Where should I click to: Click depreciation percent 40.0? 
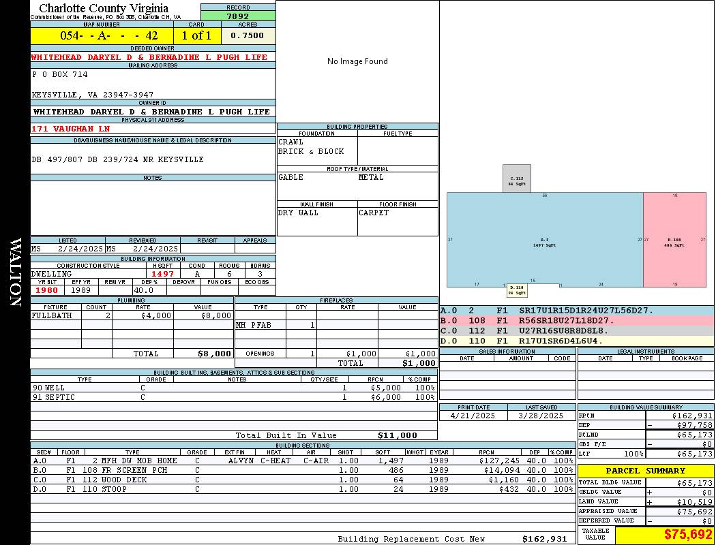coord(144,290)
